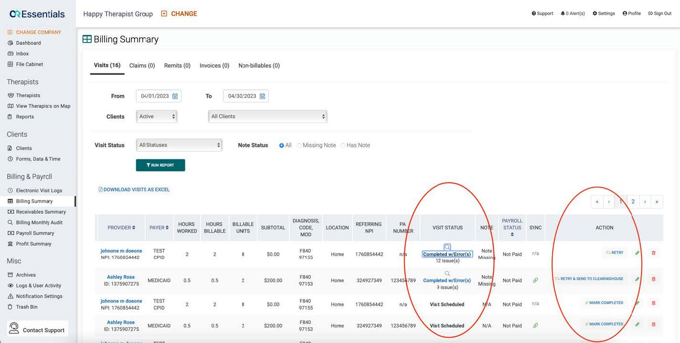
Task: Select the Missing Note radio button
Action: (298, 145)
